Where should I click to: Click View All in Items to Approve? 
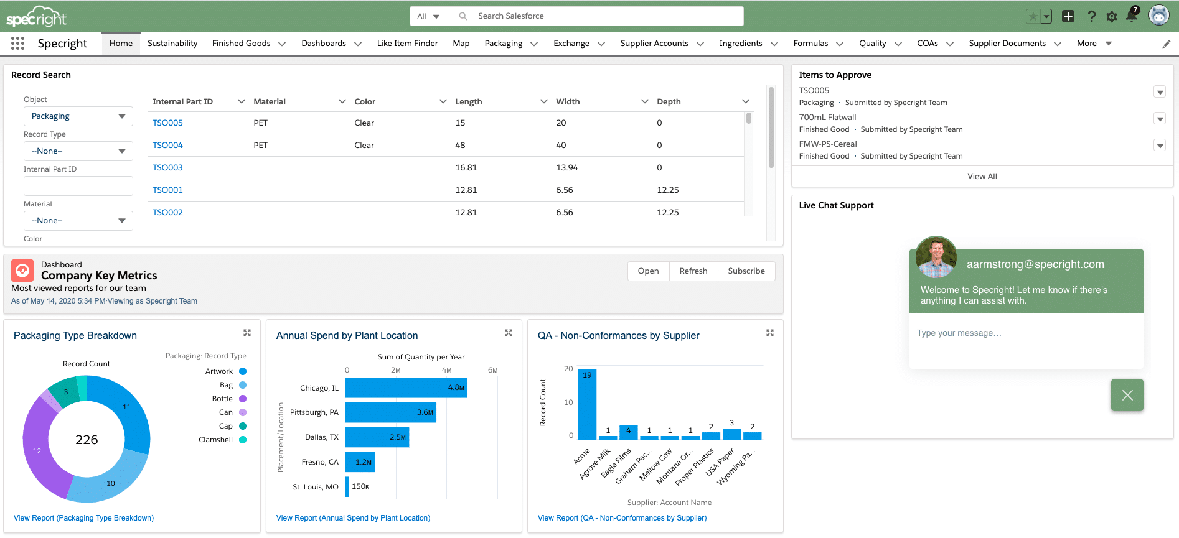(x=982, y=177)
